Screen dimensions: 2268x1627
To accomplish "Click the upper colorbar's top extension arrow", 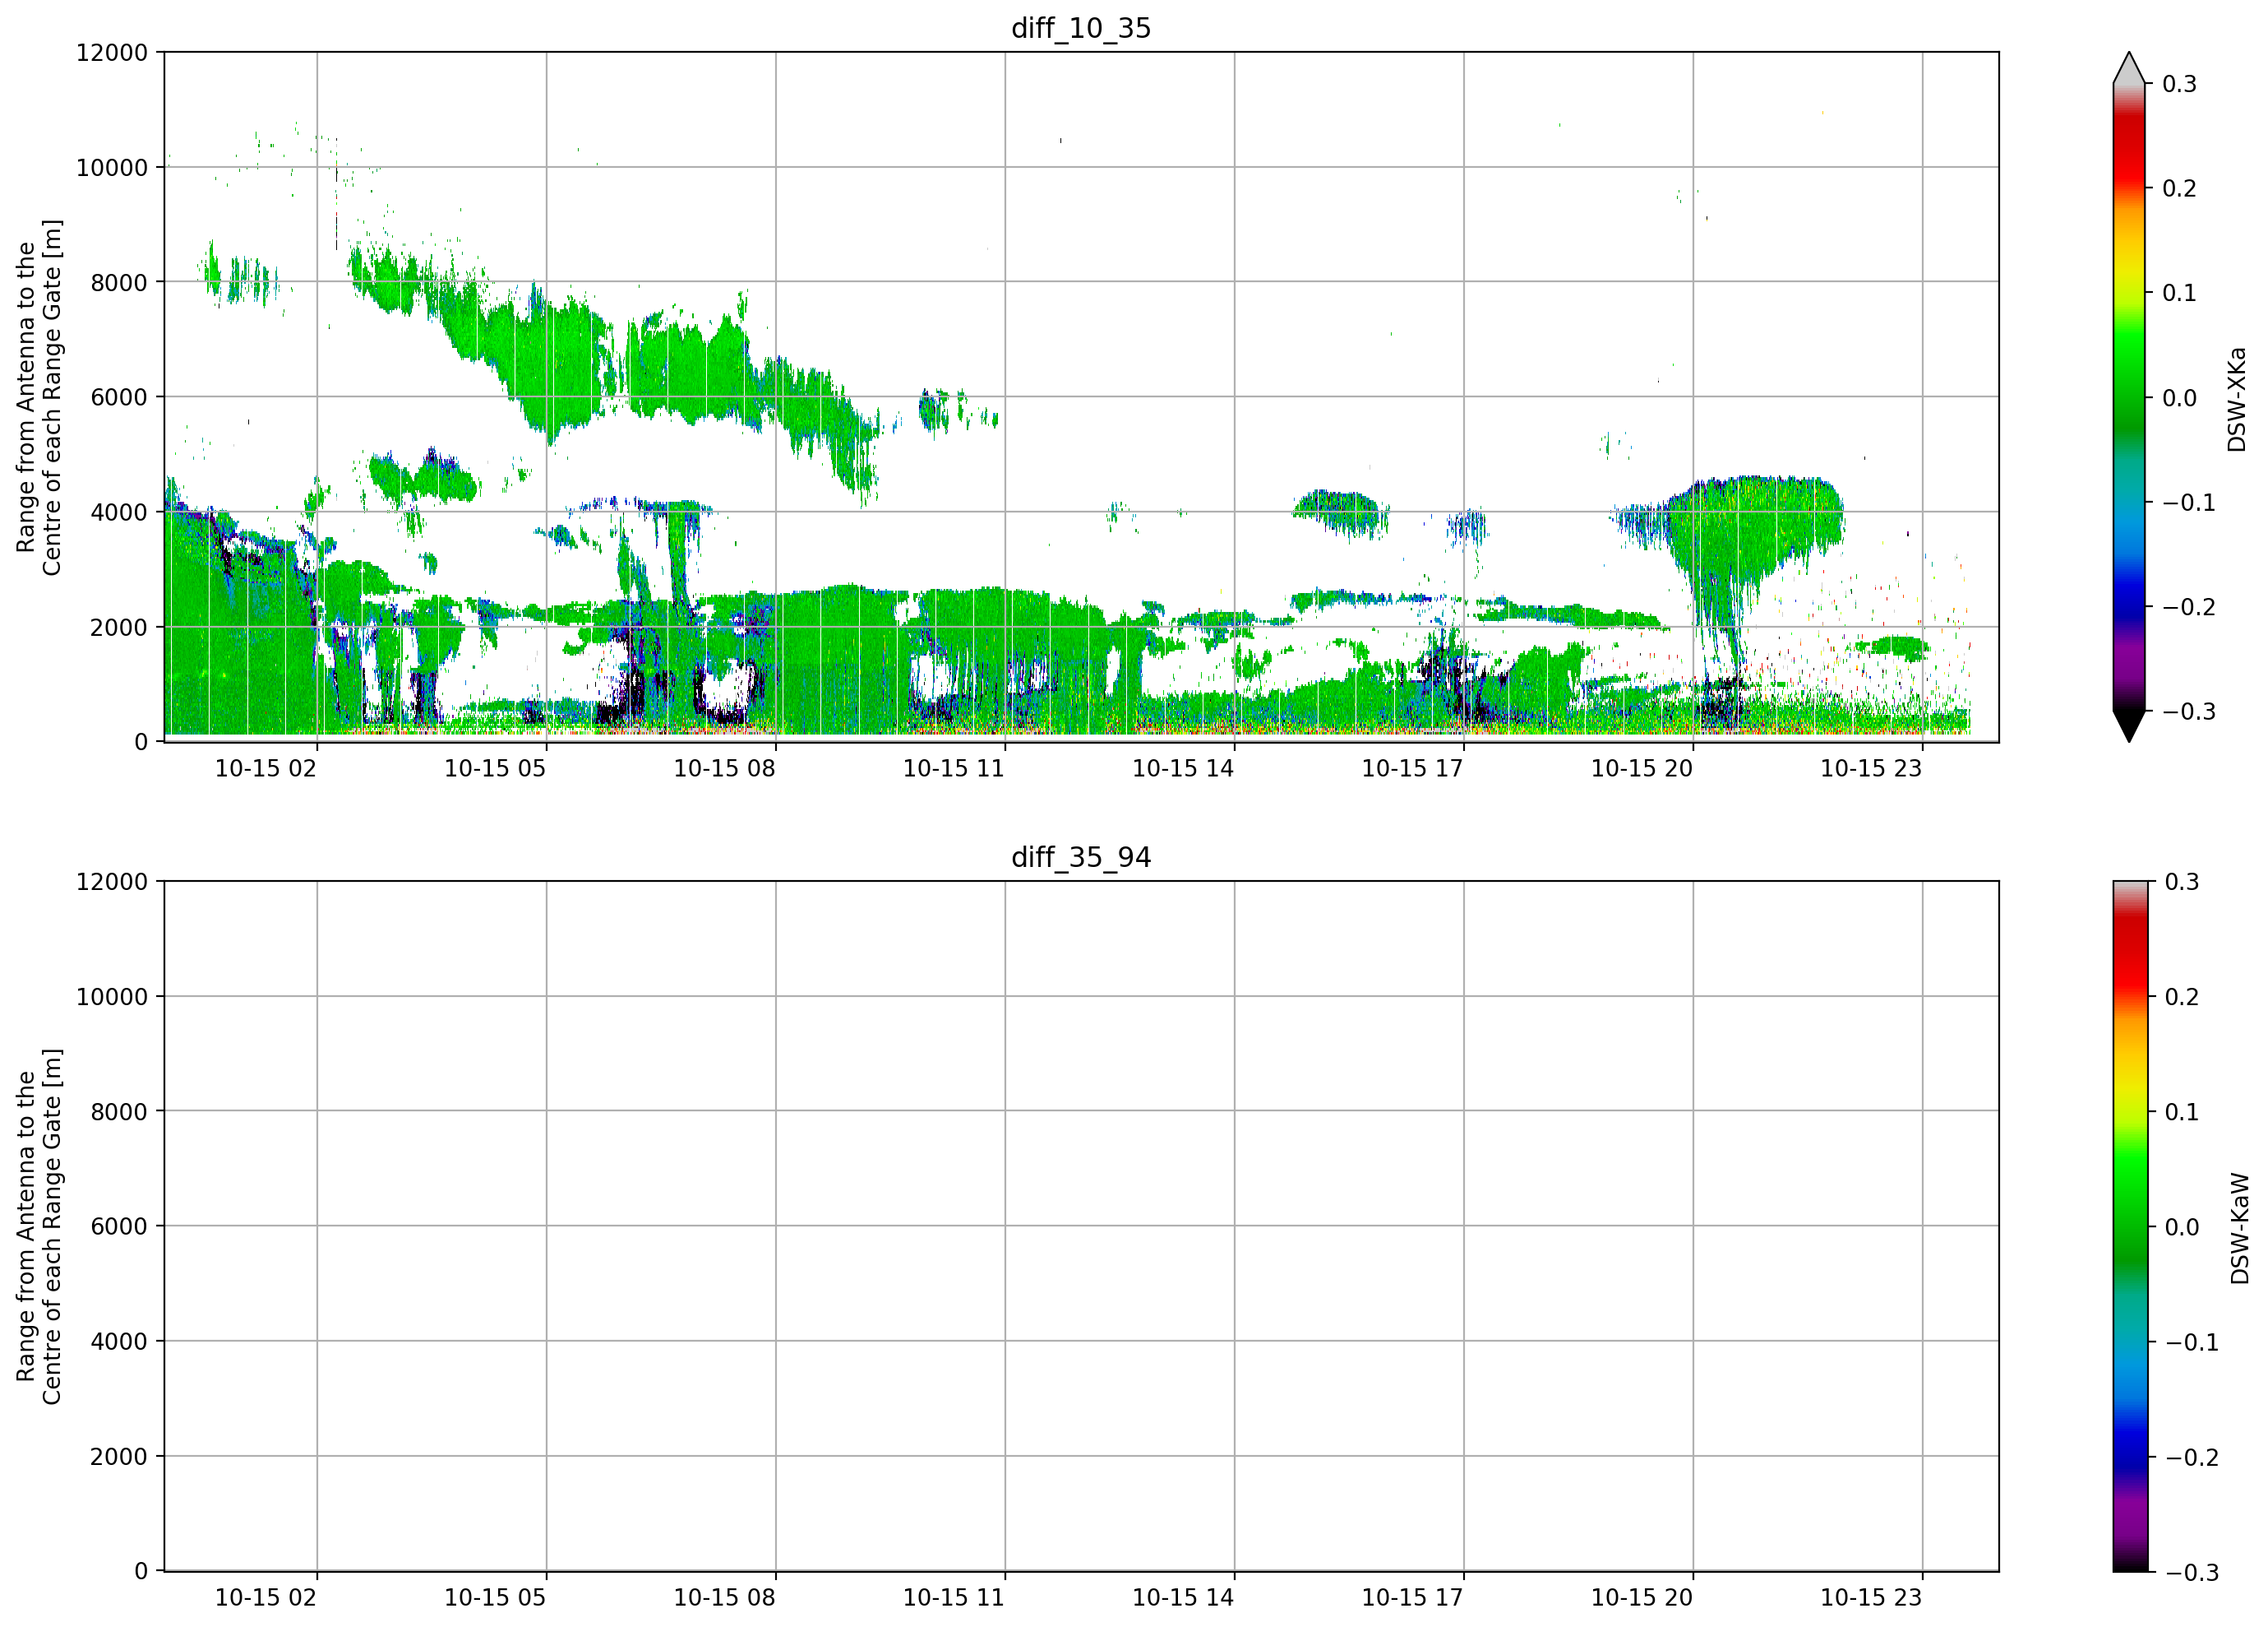I will 2129,68.
